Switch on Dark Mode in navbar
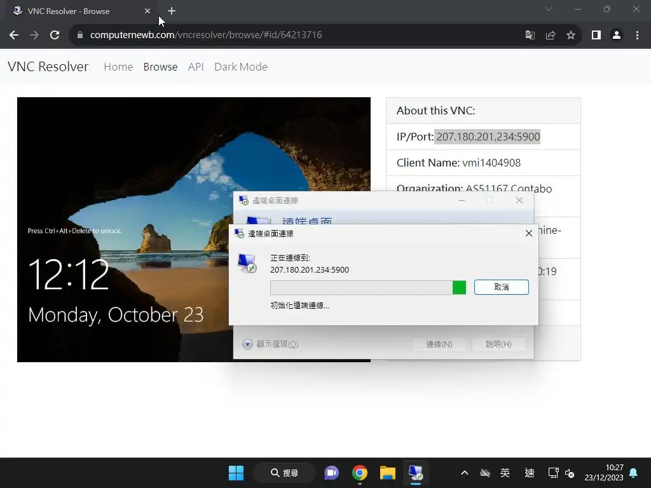Viewport: 651px width, 488px height. click(x=241, y=67)
